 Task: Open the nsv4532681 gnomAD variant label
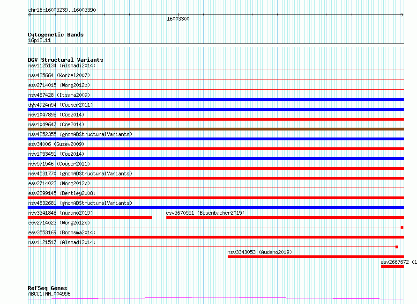80,203
